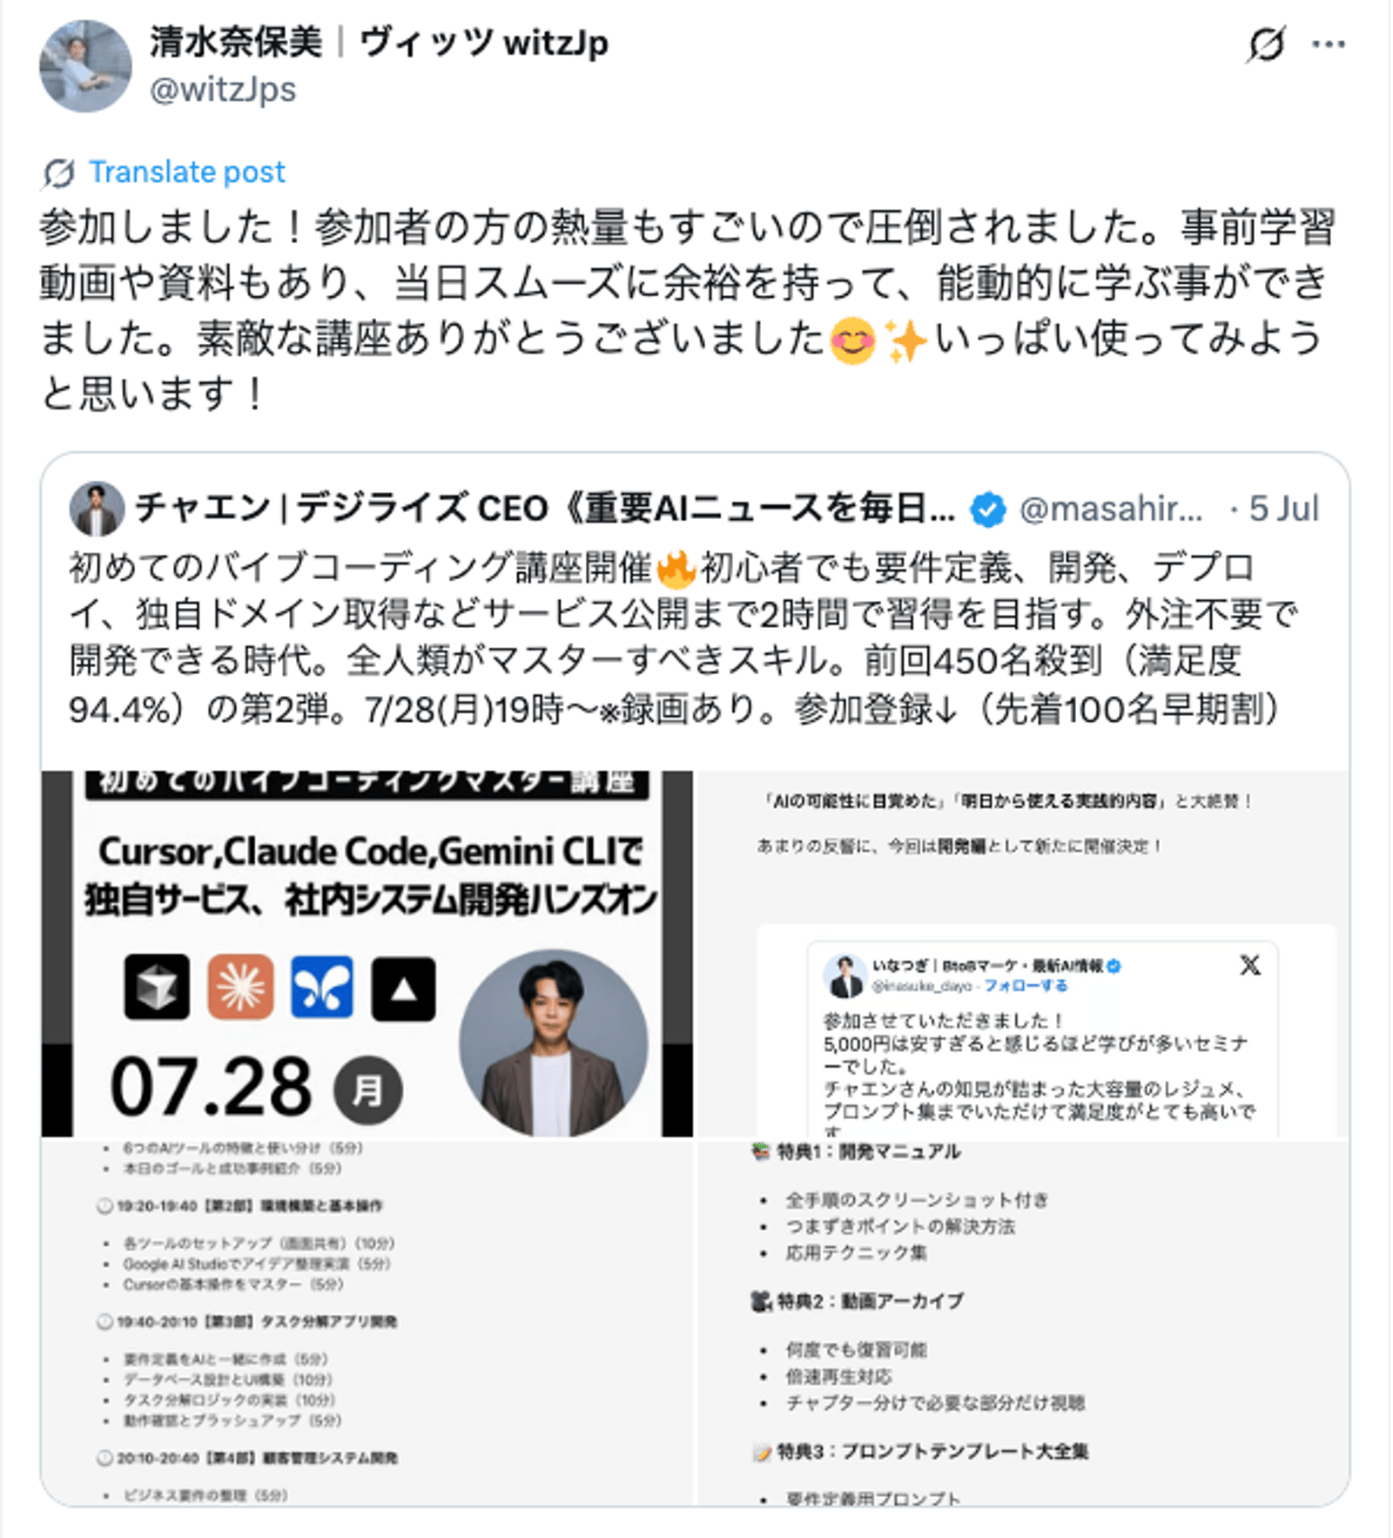Open the three-dot more options menu
Image resolution: width=1393 pixels, height=1538 pixels.
[x=1328, y=44]
